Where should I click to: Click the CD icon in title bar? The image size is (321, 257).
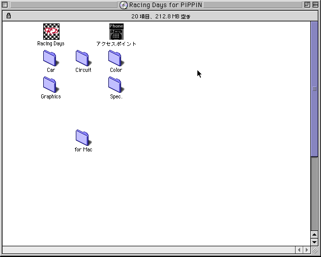tap(124, 5)
